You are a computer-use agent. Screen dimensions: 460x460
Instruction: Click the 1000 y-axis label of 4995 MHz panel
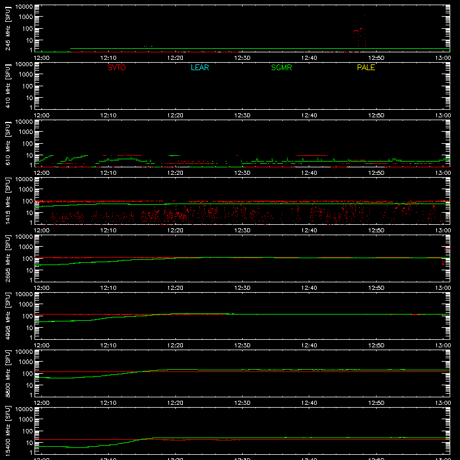(x=26, y=305)
